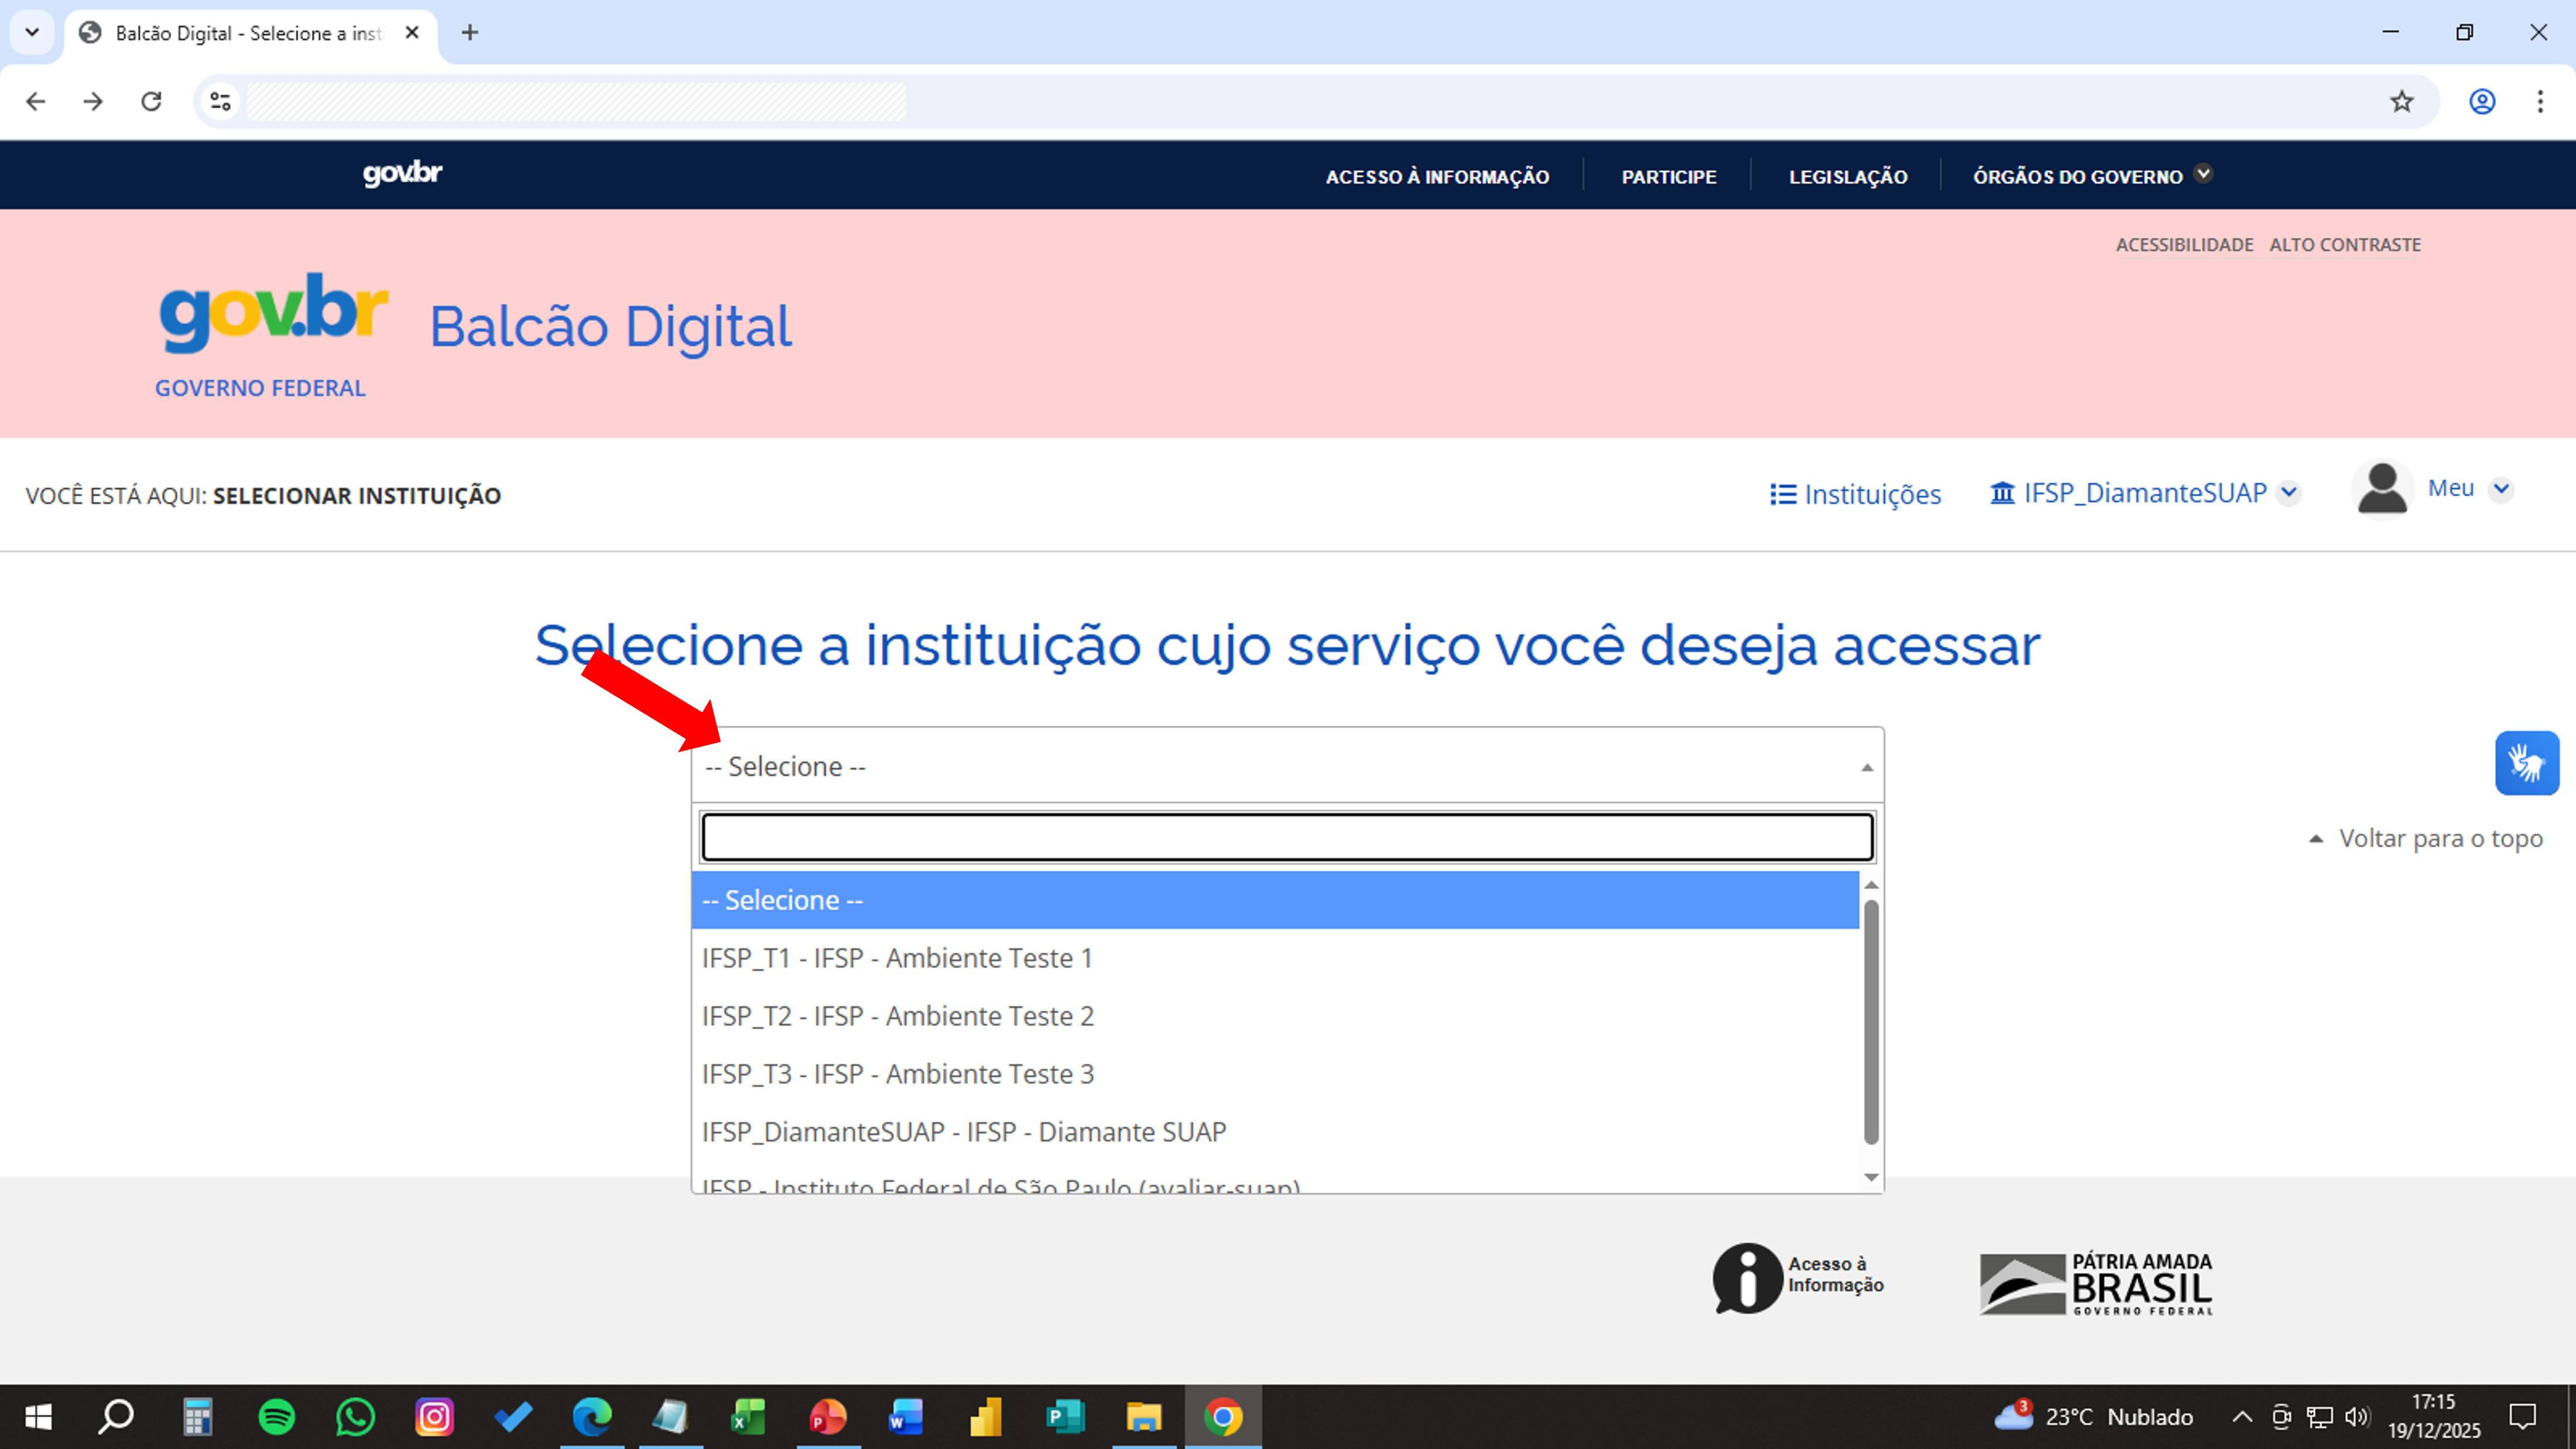Reload the page using refresh icon
The height and width of the screenshot is (1449, 2576).
tap(151, 101)
